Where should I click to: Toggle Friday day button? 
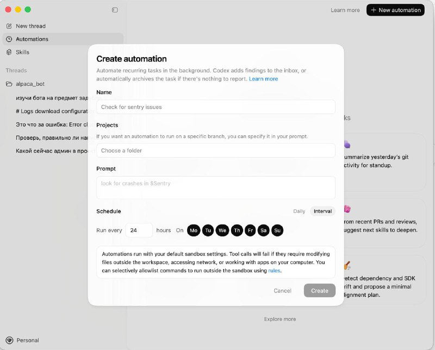click(x=250, y=230)
